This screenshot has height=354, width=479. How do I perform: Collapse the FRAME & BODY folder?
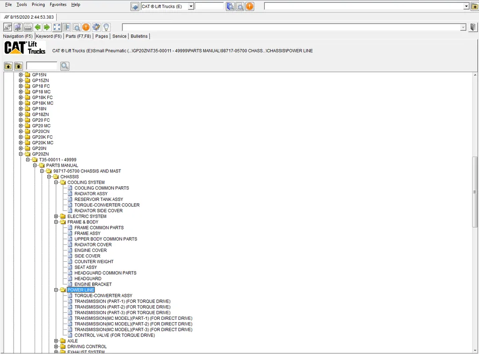click(x=56, y=221)
